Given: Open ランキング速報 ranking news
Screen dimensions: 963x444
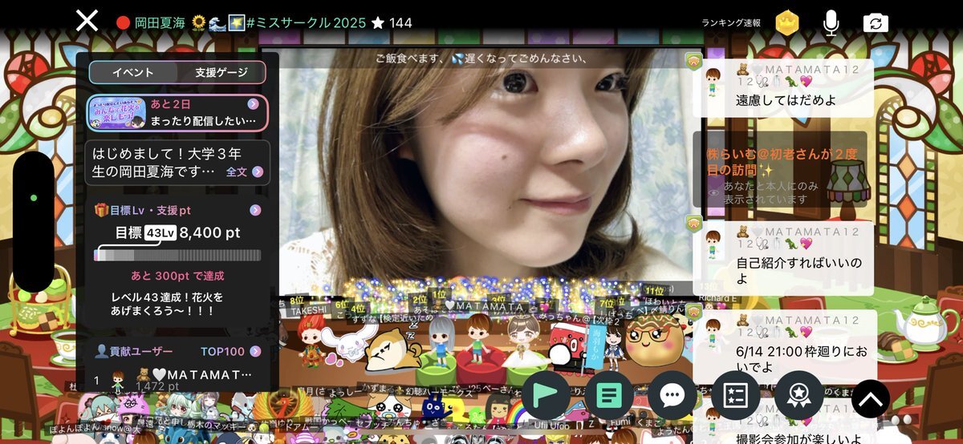Looking at the screenshot, I should coord(730,23).
